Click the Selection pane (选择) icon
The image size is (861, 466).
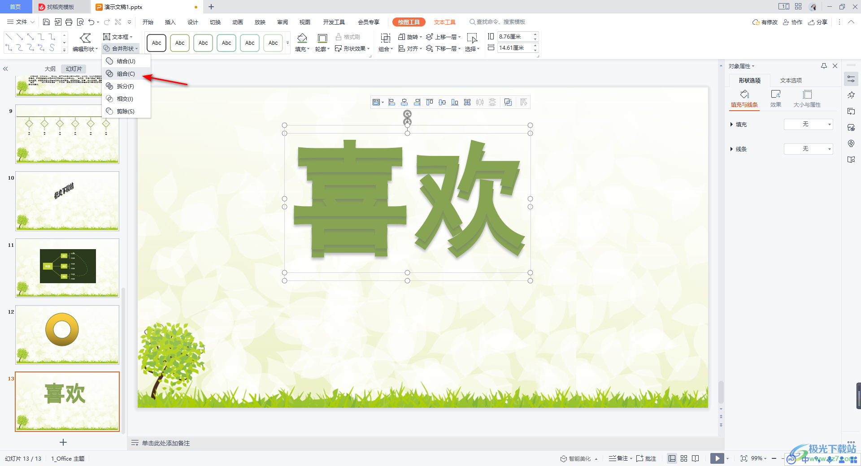(472, 39)
